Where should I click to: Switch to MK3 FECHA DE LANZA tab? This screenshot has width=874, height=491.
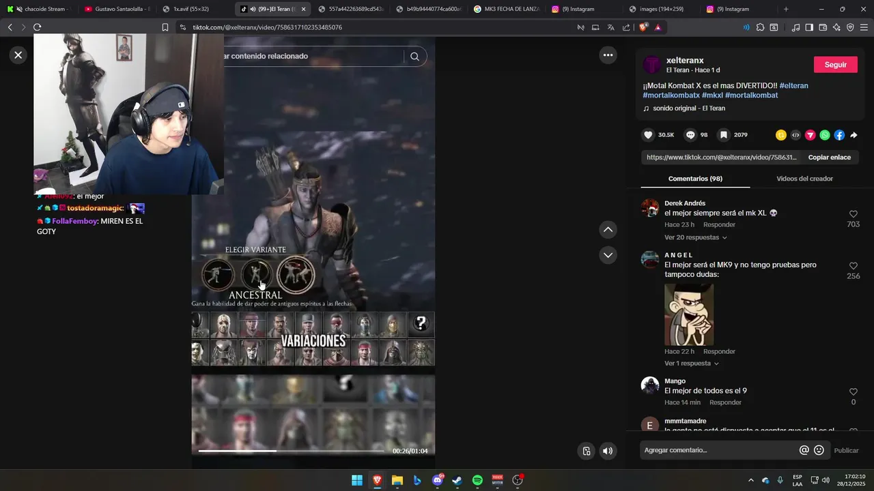pos(506,9)
